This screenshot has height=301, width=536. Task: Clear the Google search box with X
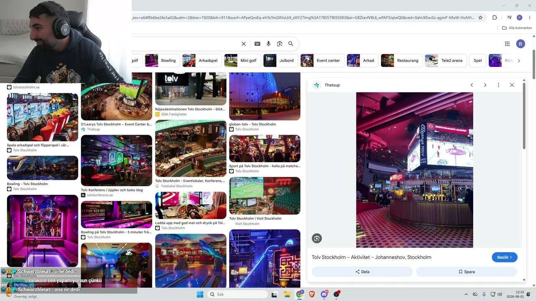click(x=244, y=43)
